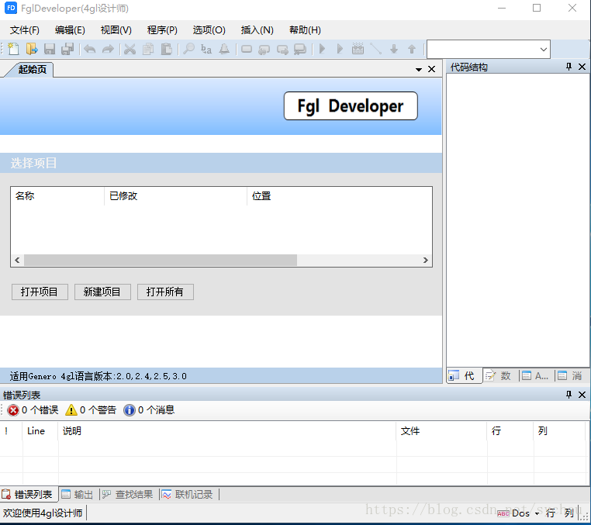
Task: Click the Paste clipboard icon
Action: (166, 49)
